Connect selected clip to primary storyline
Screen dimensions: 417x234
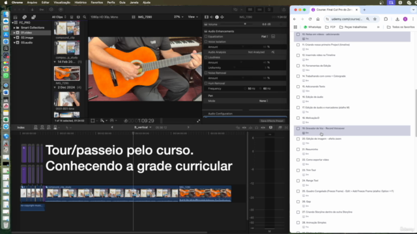coord(36,127)
